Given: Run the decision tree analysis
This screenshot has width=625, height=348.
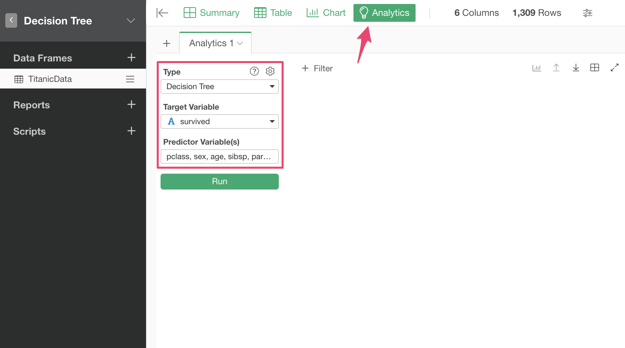Looking at the screenshot, I should tap(219, 182).
